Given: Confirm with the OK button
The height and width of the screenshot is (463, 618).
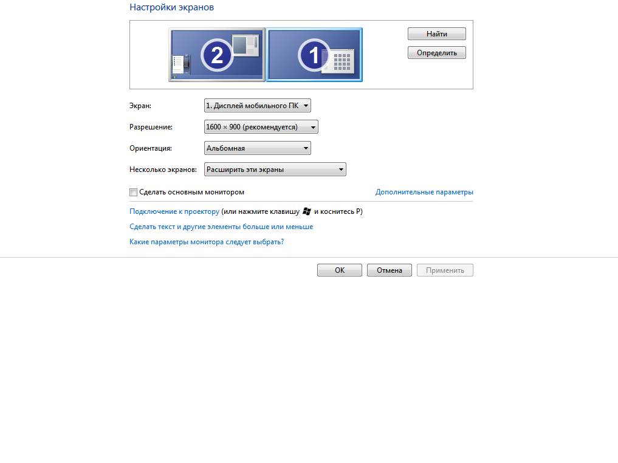Looking at the screenshot, I should (x=340, y=270).
